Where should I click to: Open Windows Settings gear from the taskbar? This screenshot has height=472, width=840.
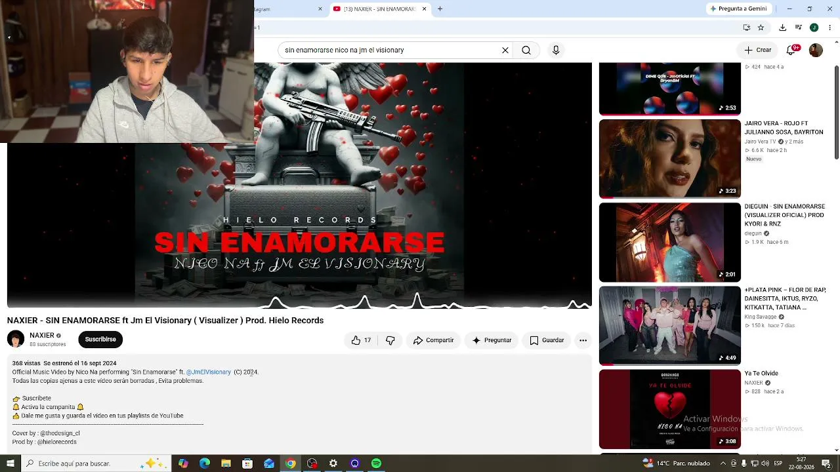[333, 463]
